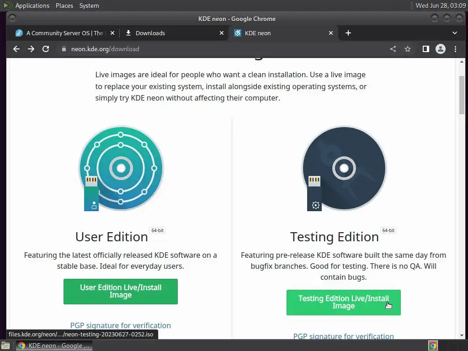468x351 pixels.
Task: Click the Testing Edition dark disc image
Action: point(344,168)
